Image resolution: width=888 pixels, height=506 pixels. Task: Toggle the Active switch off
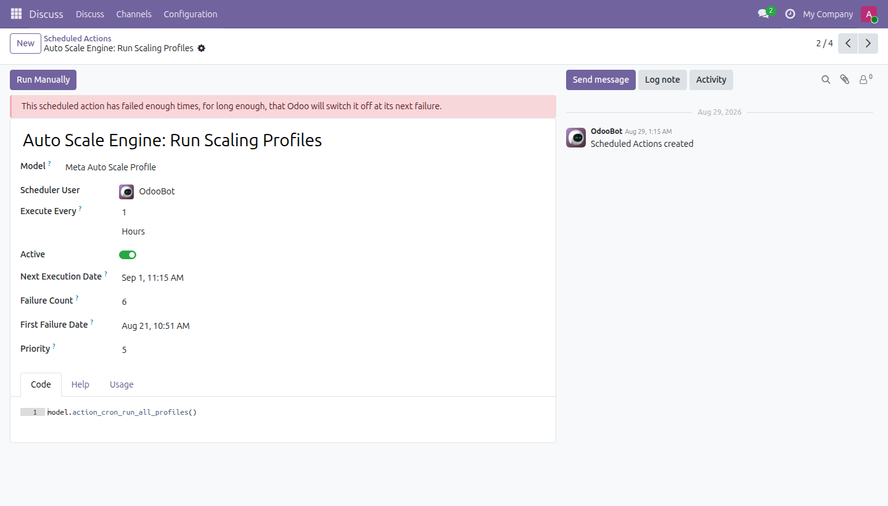[128, 255]
